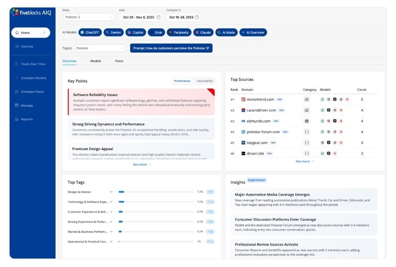Open calendar icon for Date range

click(x=158, y=17)
